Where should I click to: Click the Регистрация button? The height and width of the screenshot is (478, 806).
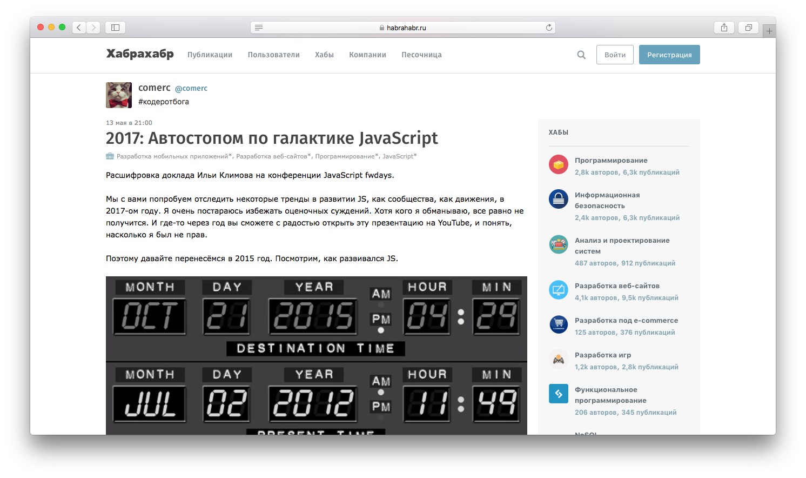click(x=669, y=55)
